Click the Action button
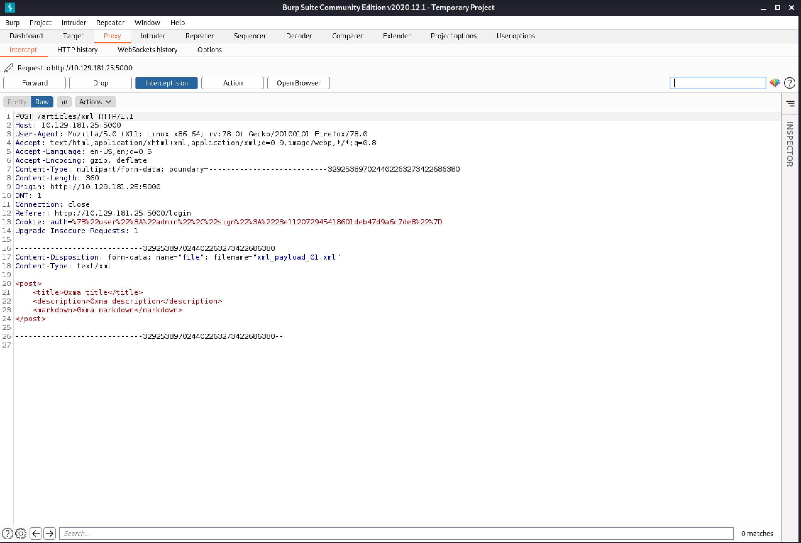801x543 pixels. [x=233, y=83]
